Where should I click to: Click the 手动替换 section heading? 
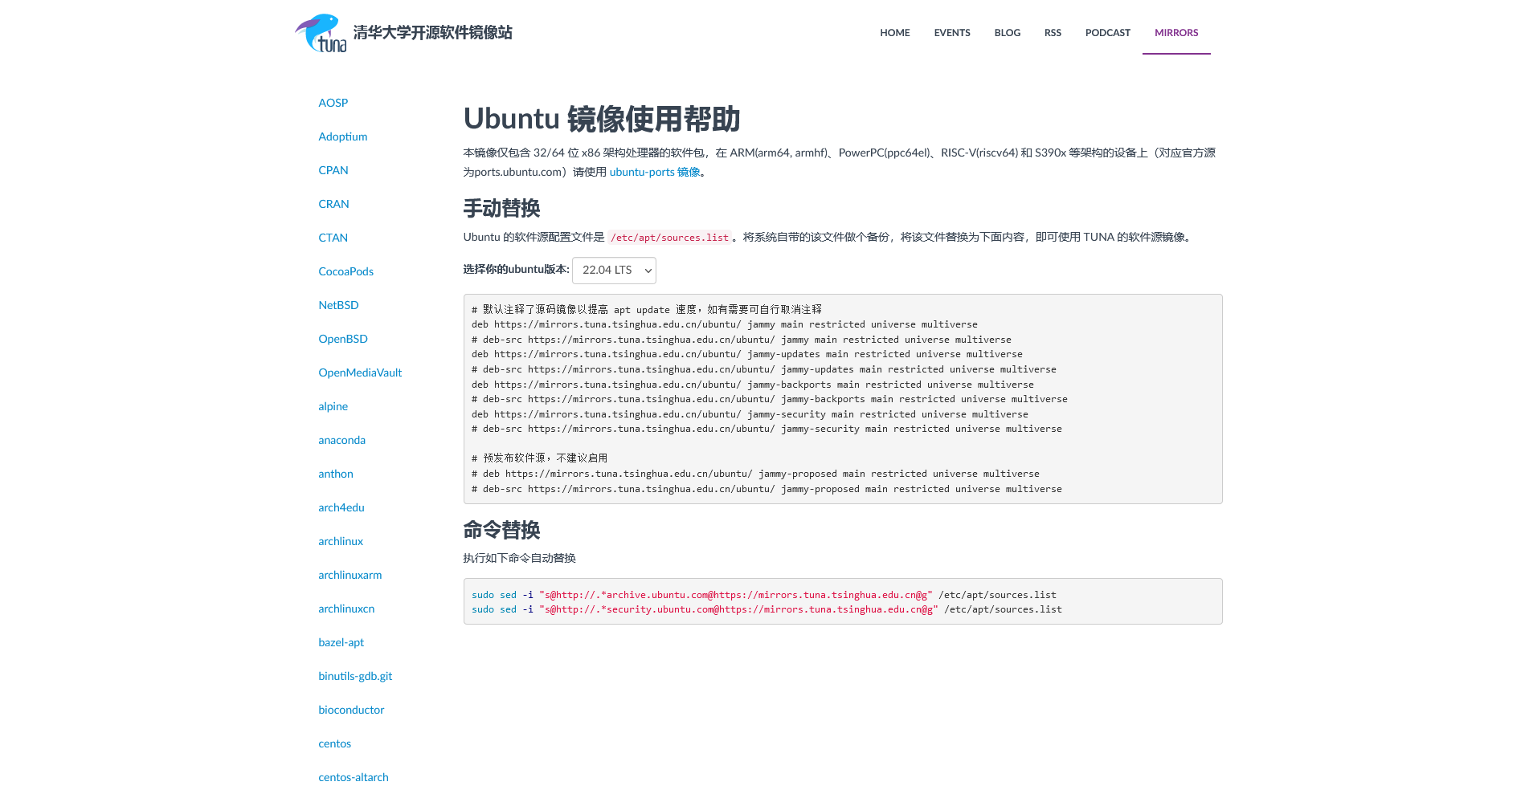pos(501,209)
